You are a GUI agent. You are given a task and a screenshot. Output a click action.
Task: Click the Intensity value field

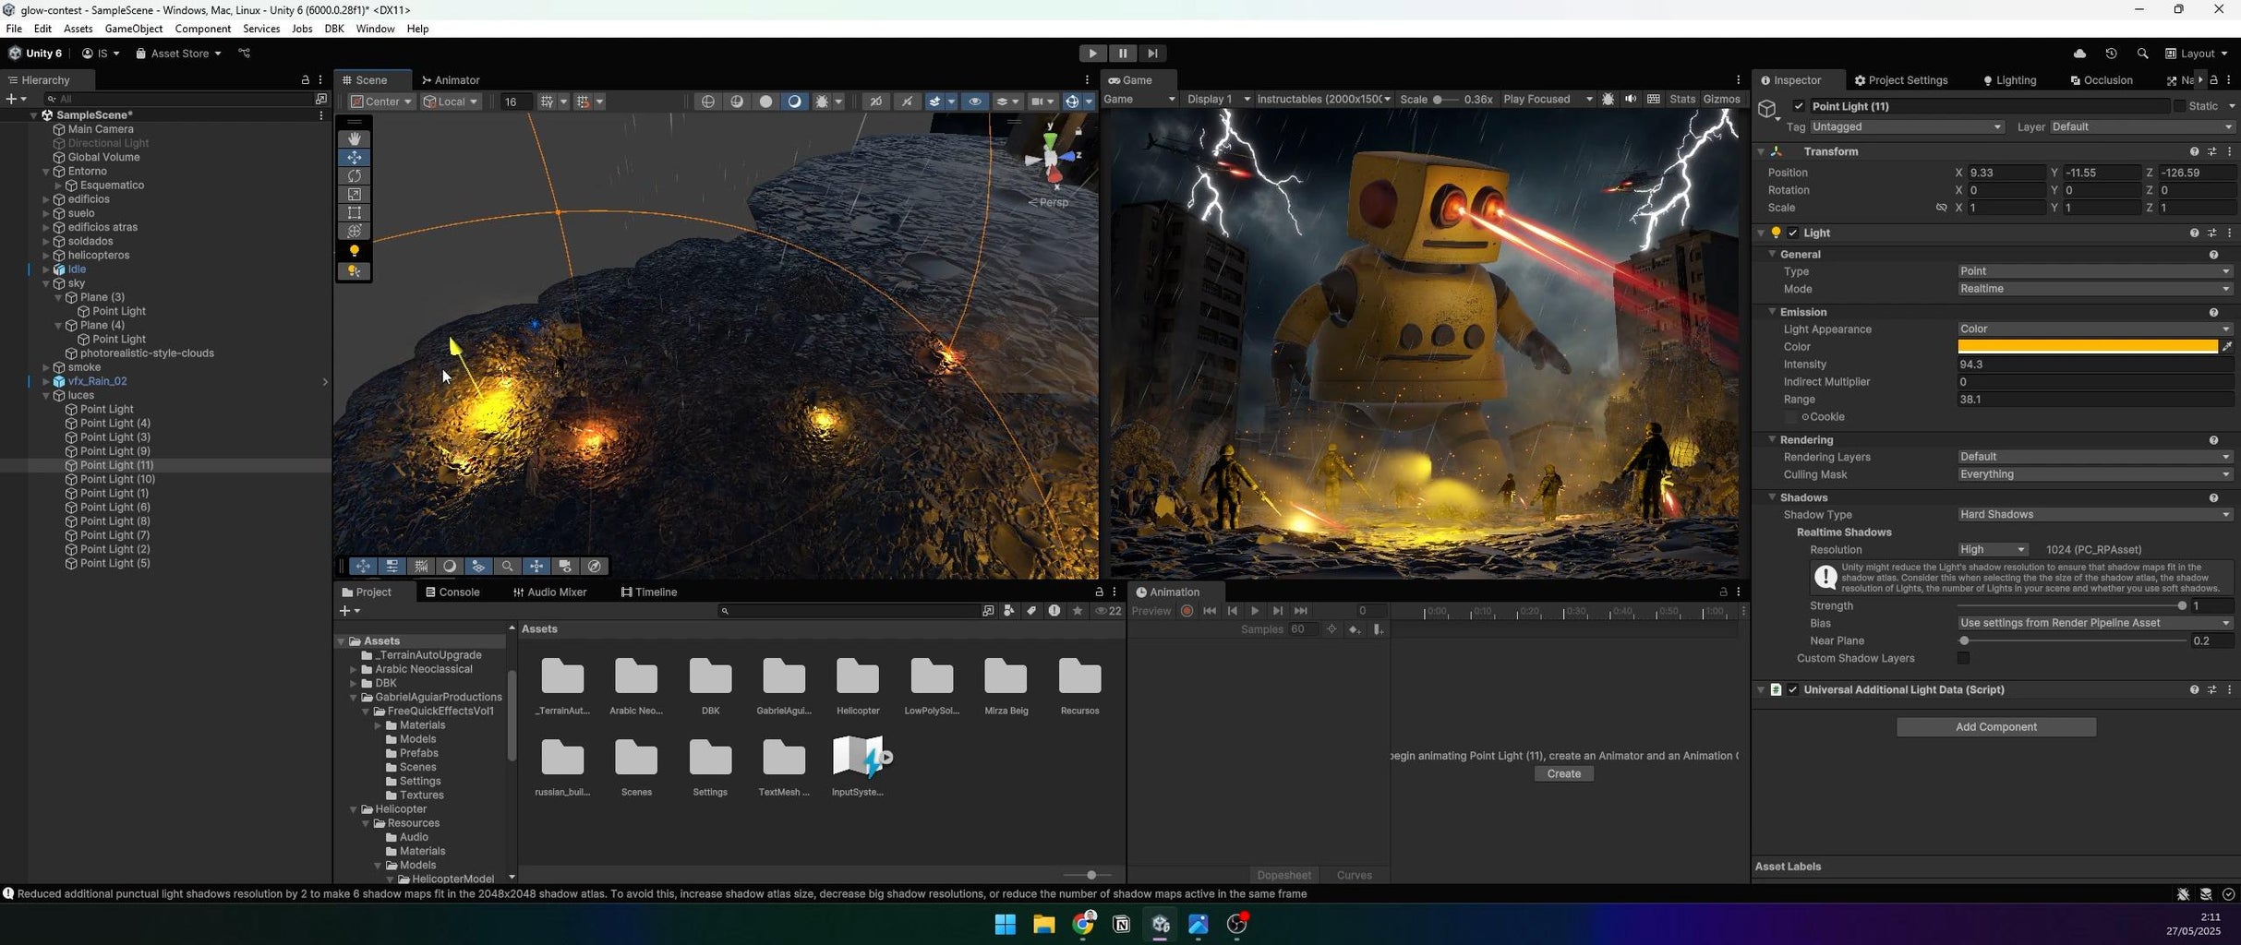(x=2095, y=365)
